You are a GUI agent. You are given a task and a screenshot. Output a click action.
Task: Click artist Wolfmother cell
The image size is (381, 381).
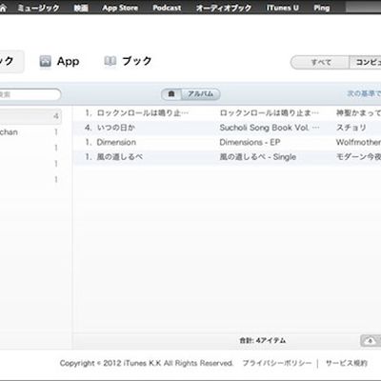[x=358, y=142]
